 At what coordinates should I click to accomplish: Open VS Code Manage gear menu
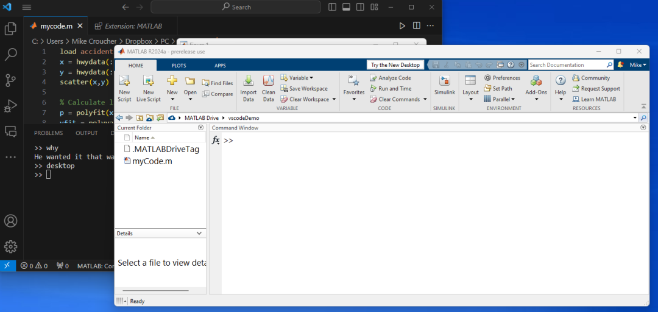point(10,246)
